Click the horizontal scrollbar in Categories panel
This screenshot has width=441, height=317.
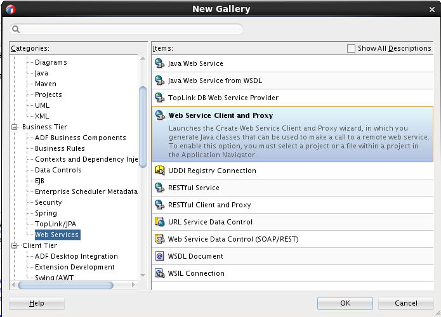(x=65, y=285)
